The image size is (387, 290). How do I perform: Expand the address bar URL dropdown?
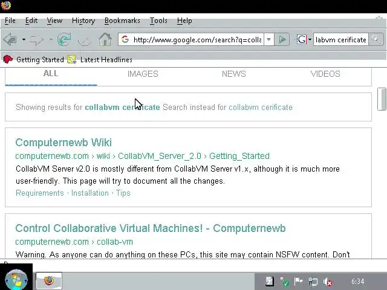tap(268, 39)
